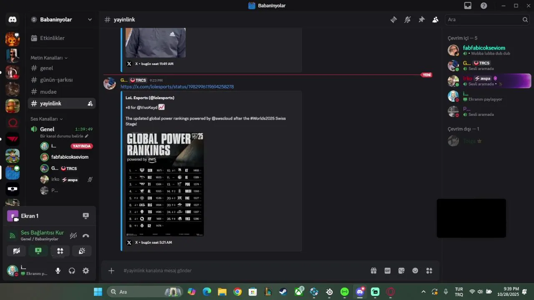
Task: Open Etkinlikler events entry
Action: (62, 38)
